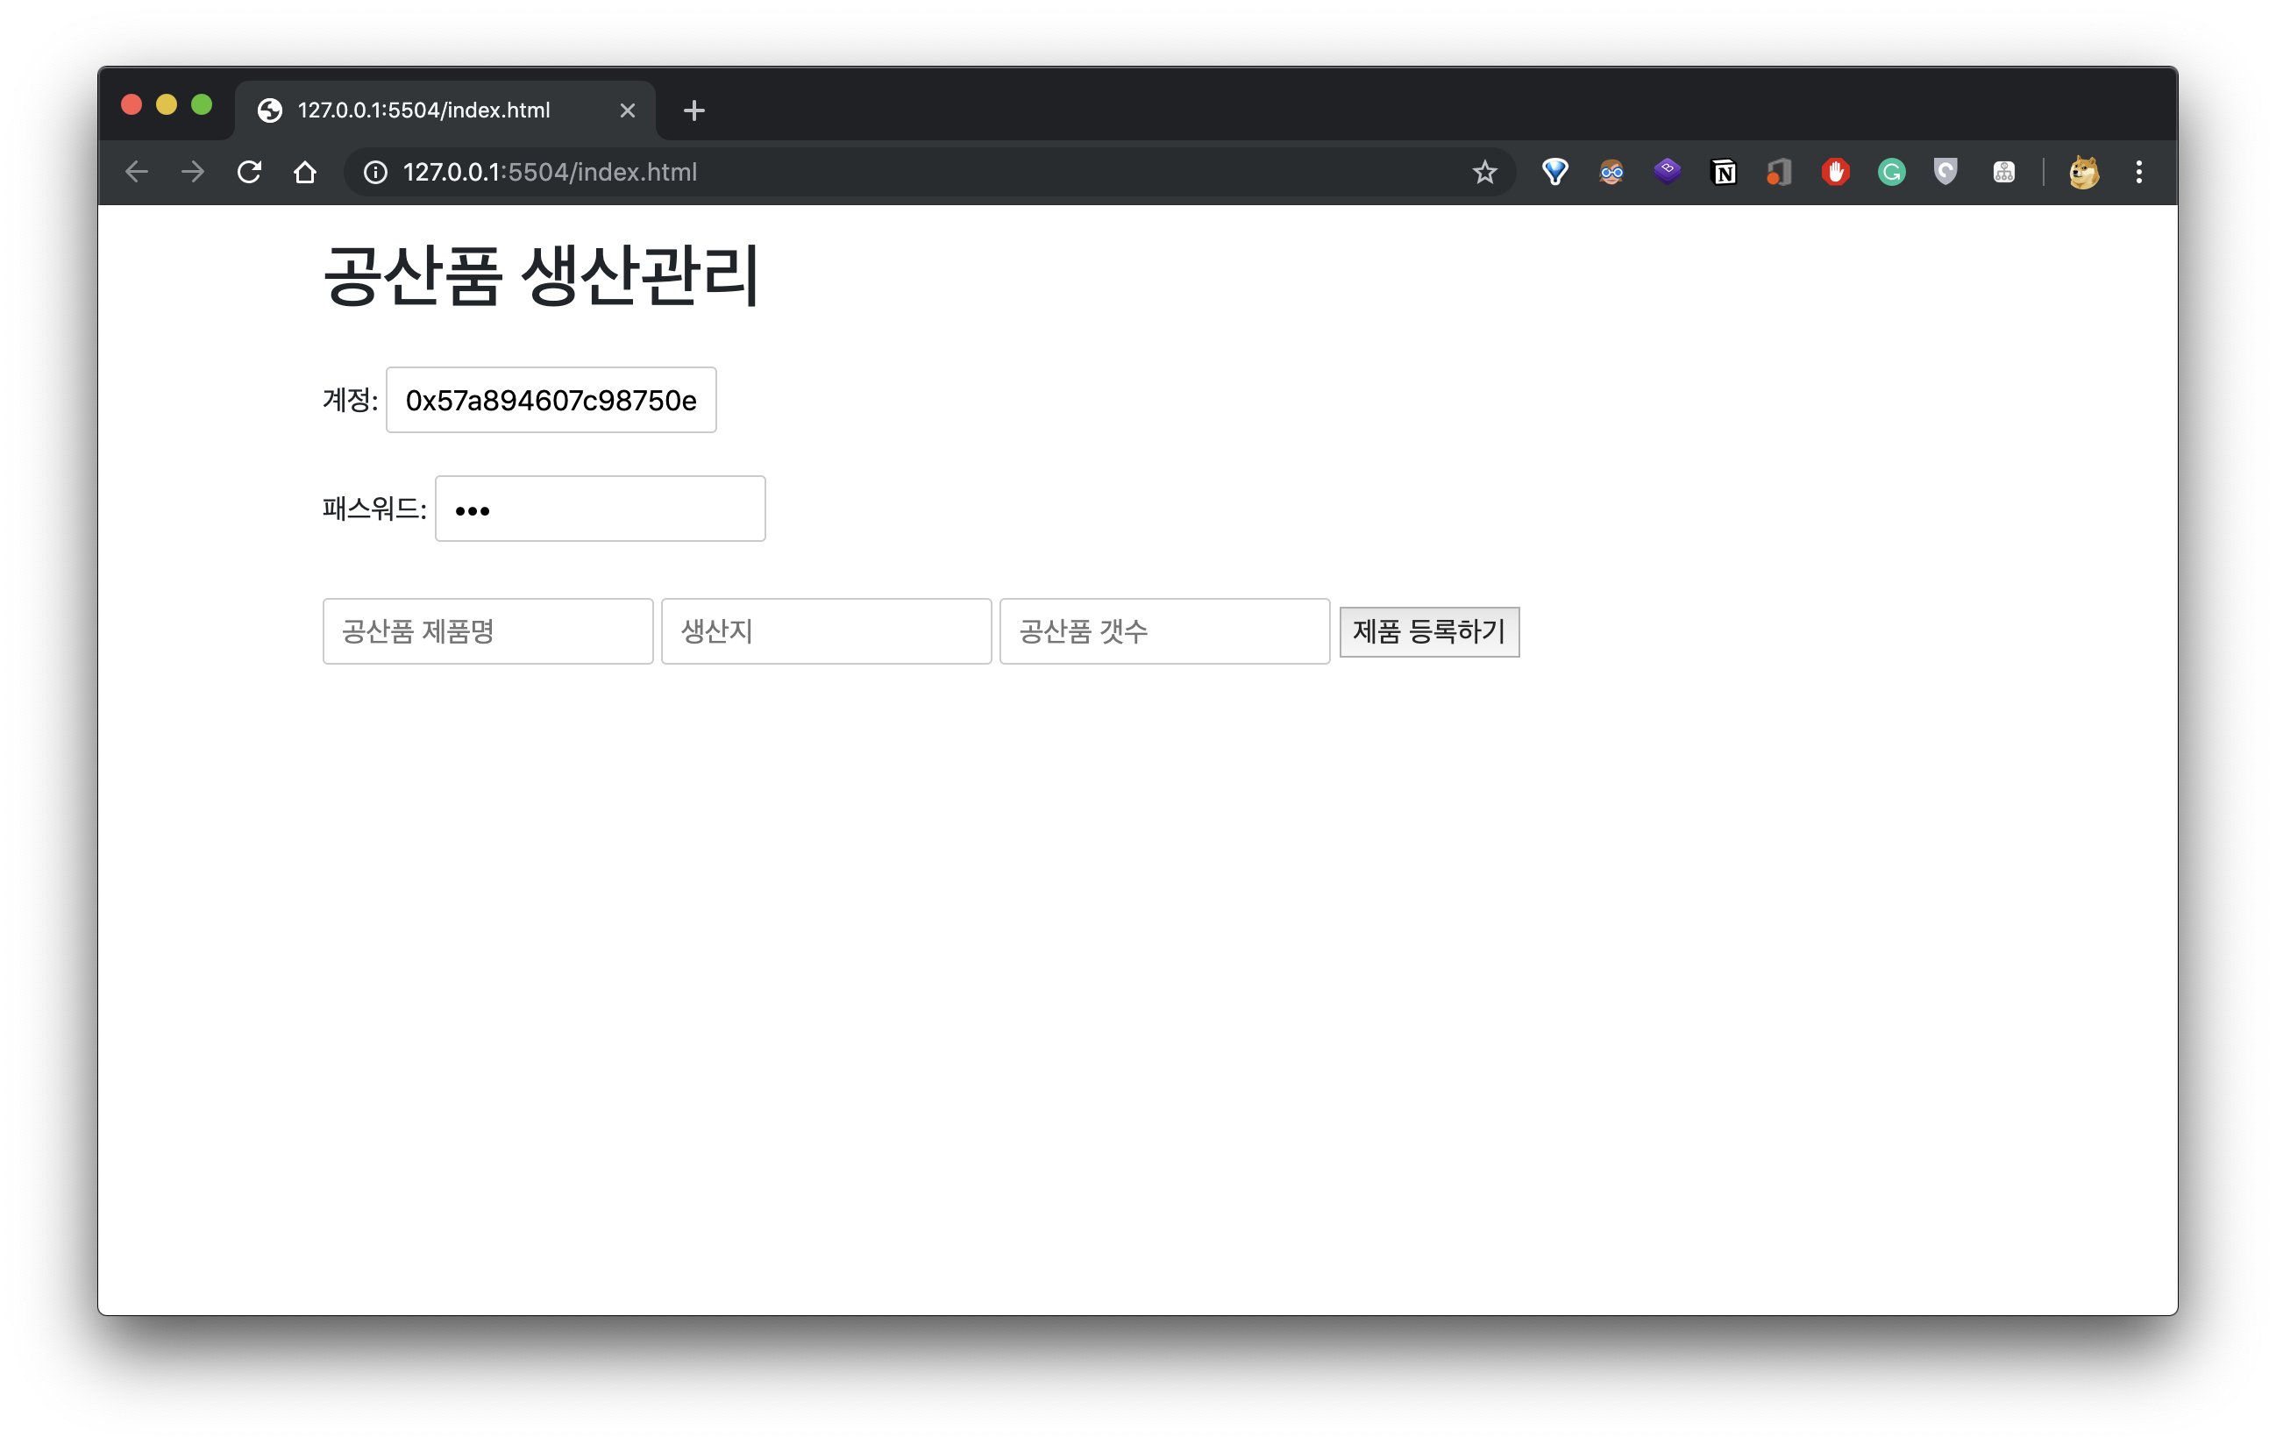
Task: Click the Notion extension icon
Action: click(1723, 172)
